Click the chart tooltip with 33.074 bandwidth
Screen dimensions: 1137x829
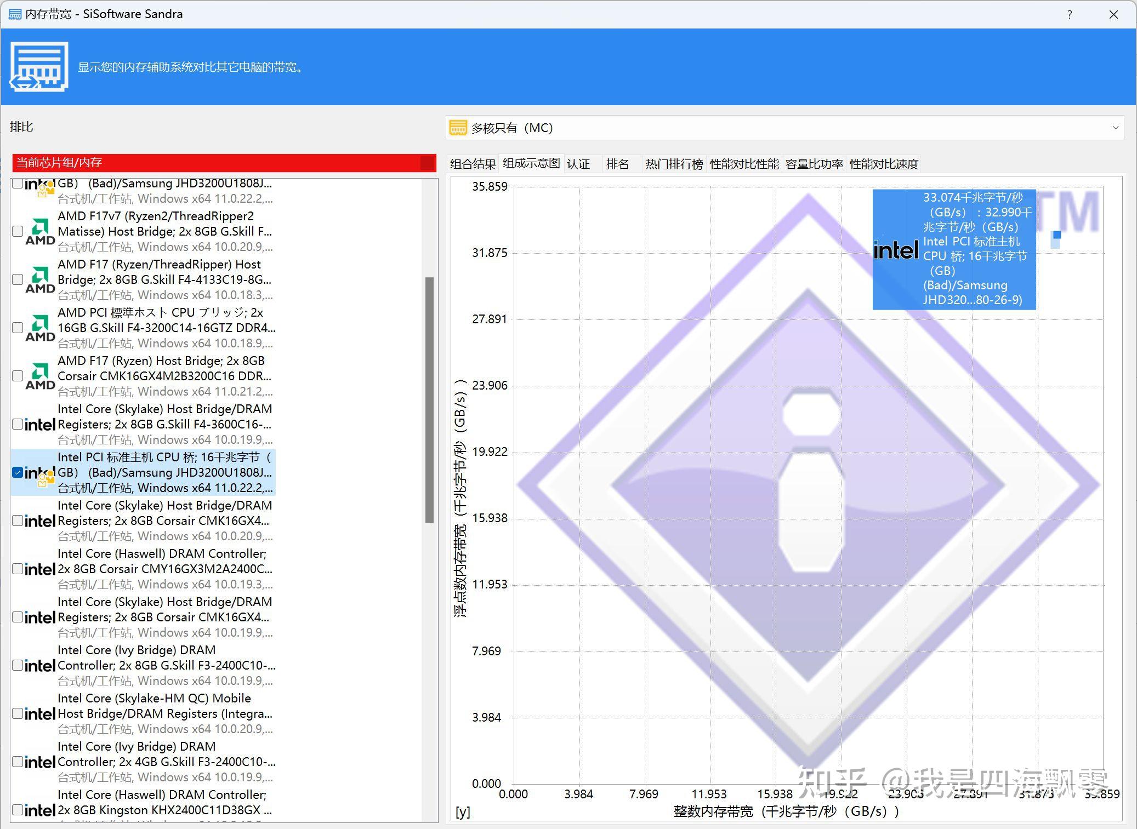(954, 249)
